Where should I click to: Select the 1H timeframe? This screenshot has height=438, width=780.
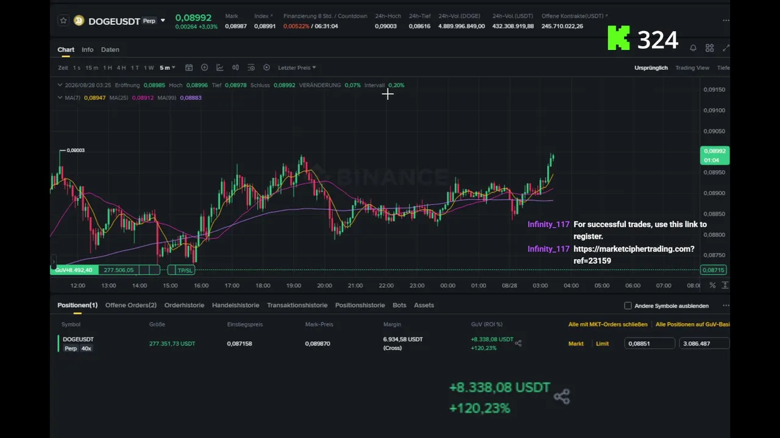pyautogui.click(x=107, y=68)
